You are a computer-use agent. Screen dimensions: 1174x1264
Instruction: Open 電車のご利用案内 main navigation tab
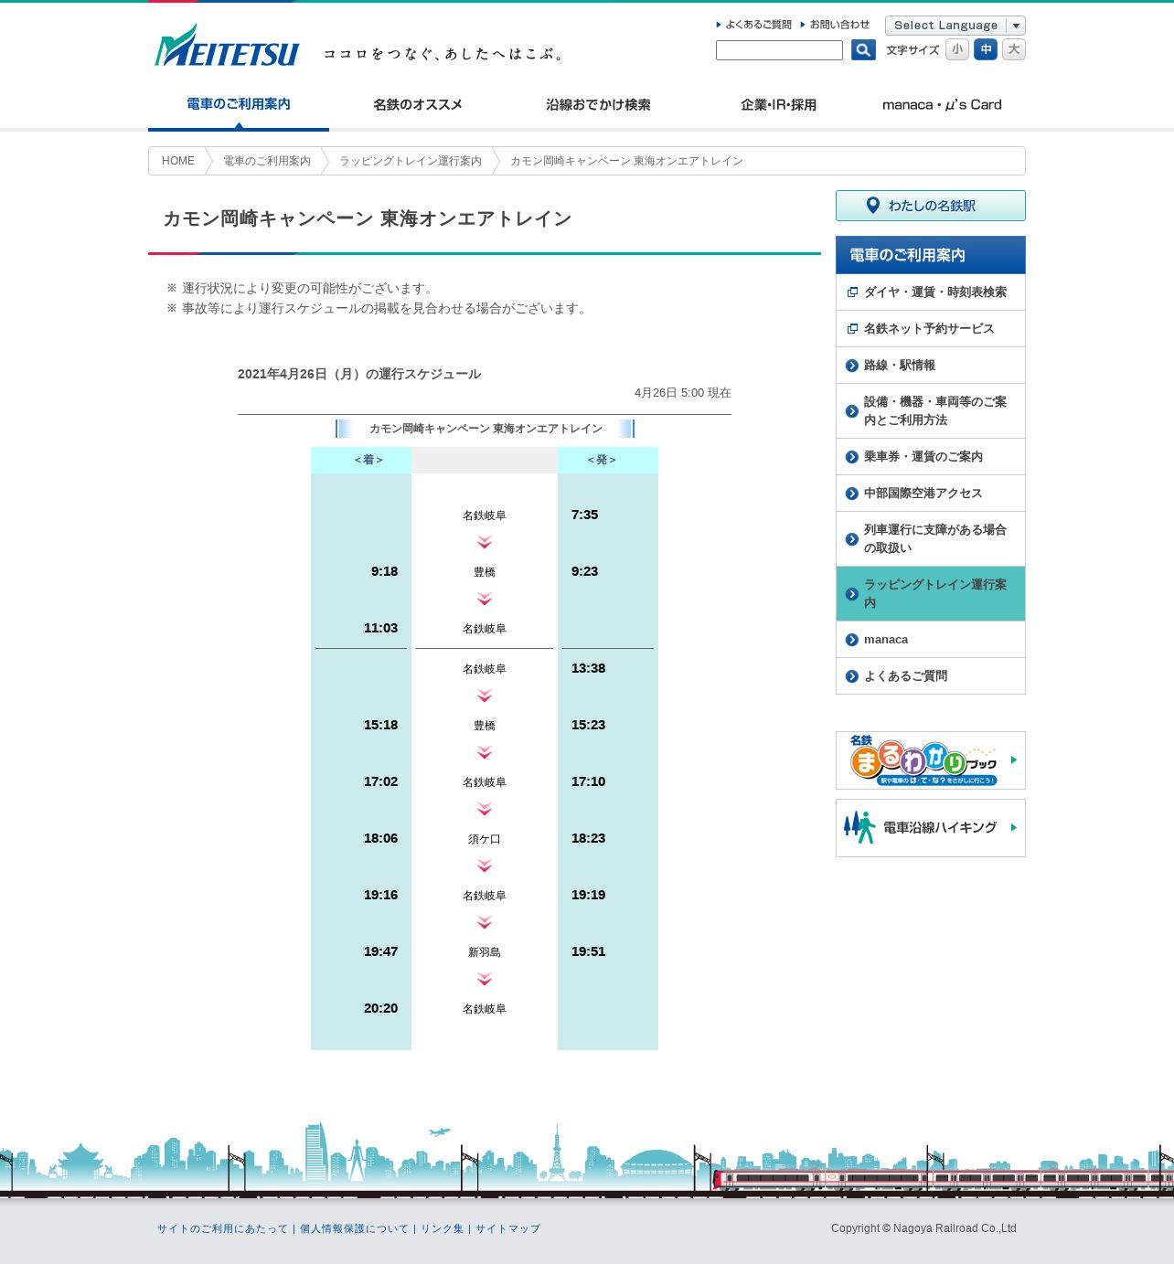239,105
